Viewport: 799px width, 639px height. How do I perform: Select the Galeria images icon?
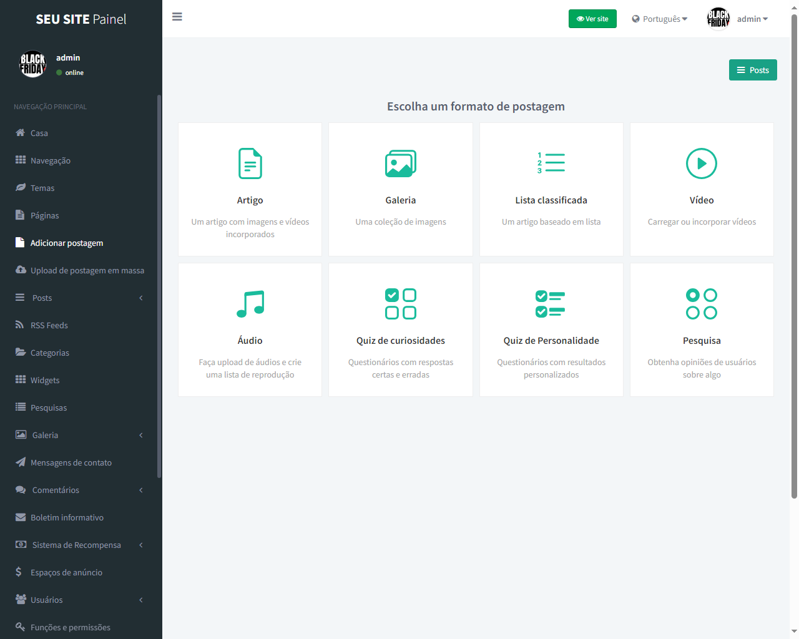(x=400, y=163)
